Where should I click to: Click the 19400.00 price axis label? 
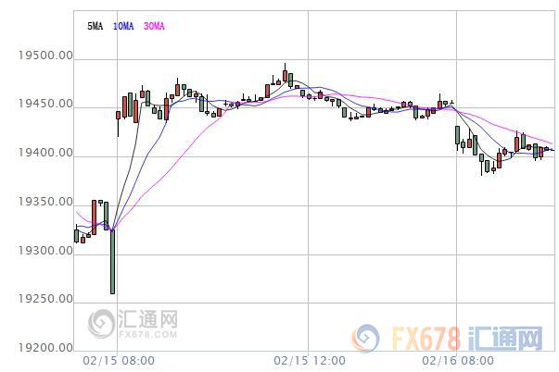(x=45, y=153)
